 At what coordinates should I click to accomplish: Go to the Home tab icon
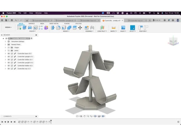click(27, 20)
